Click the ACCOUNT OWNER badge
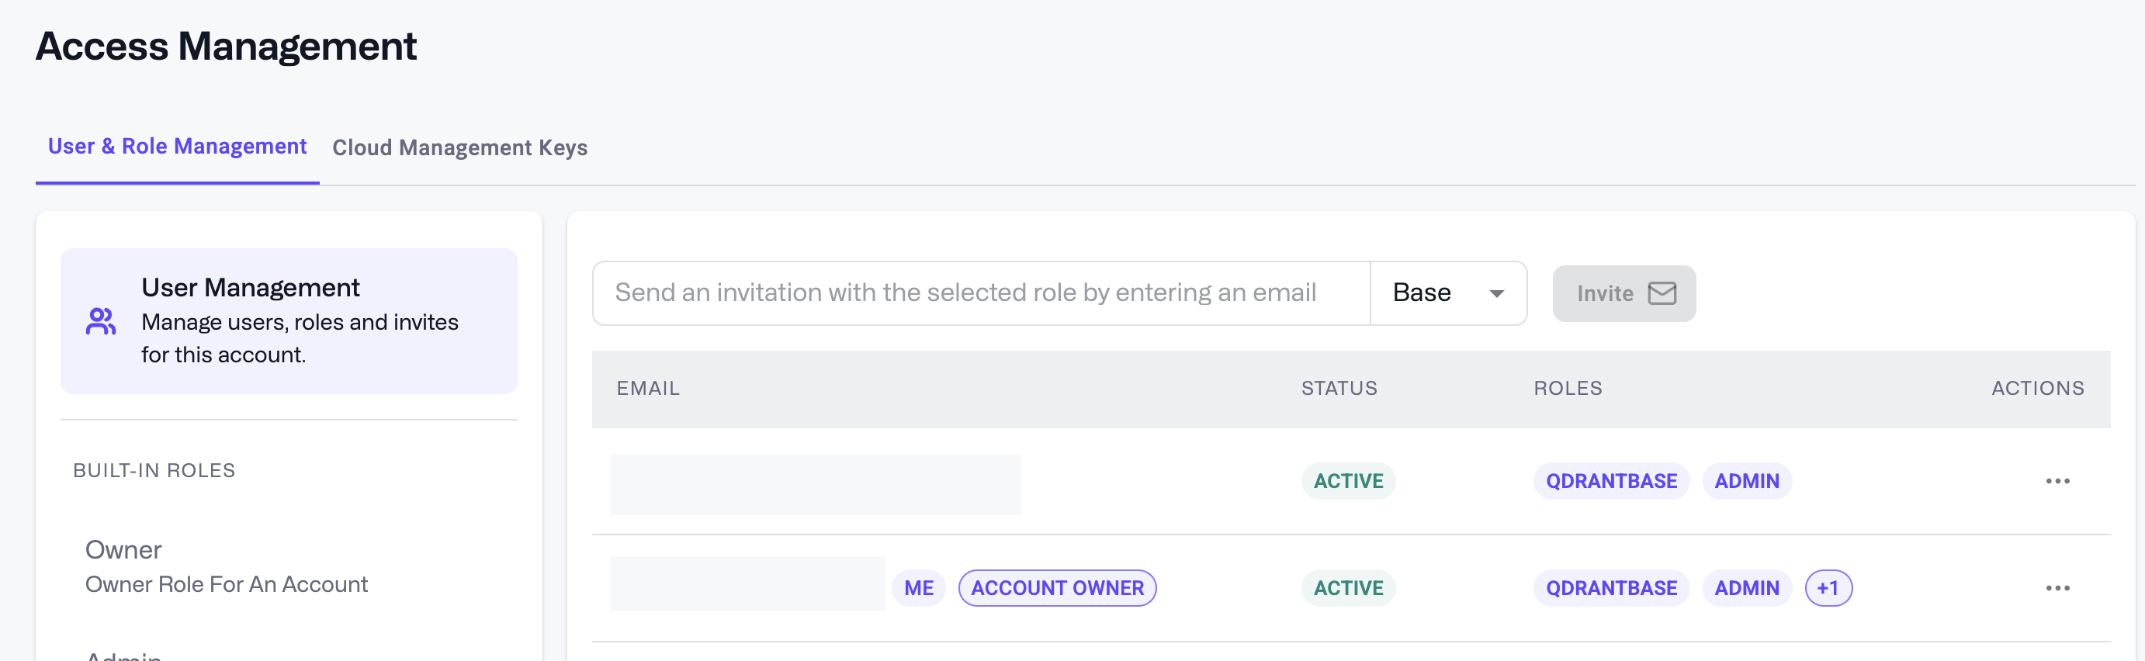The width and height of the screenshot is (2145, 661). 1057,589
